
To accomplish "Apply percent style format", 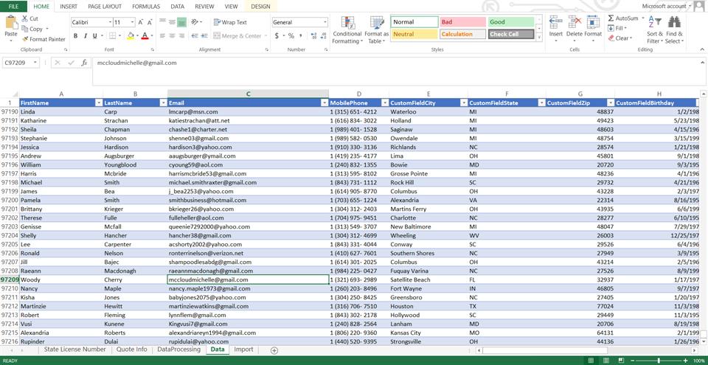I will (291, 35).
